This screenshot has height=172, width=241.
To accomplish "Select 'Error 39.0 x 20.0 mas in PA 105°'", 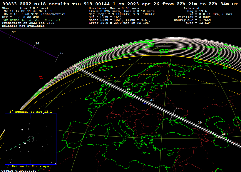I will (x=120, y=23).
